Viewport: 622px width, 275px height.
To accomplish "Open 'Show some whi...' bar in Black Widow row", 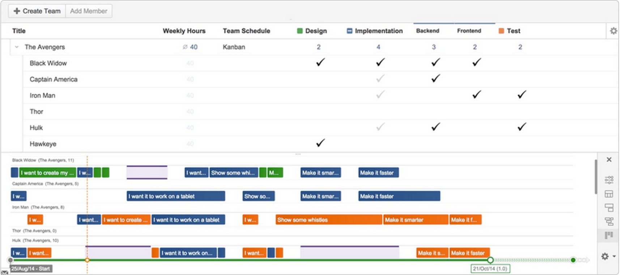I will coord(234,173).
